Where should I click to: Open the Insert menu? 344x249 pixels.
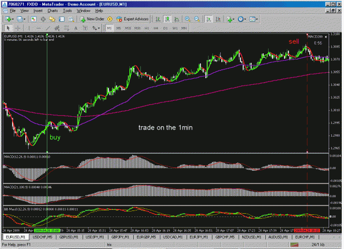click(38, 10)
